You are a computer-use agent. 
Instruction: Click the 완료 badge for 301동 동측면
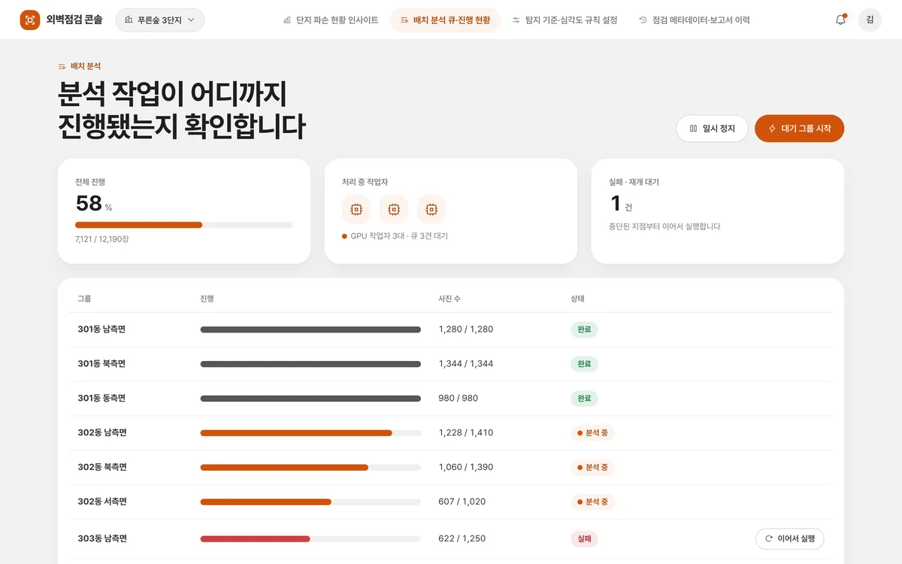pos(584,399)
